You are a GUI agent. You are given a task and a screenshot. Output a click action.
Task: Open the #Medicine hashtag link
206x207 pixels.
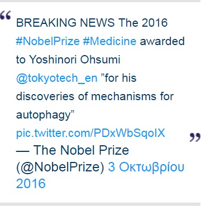click(x=109, y=41)
